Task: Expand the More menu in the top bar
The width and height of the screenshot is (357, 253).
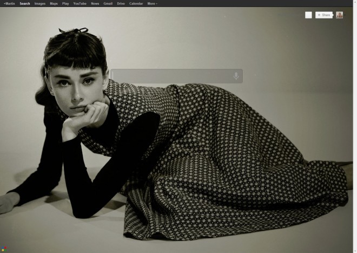Action: (x=153, y=4)
